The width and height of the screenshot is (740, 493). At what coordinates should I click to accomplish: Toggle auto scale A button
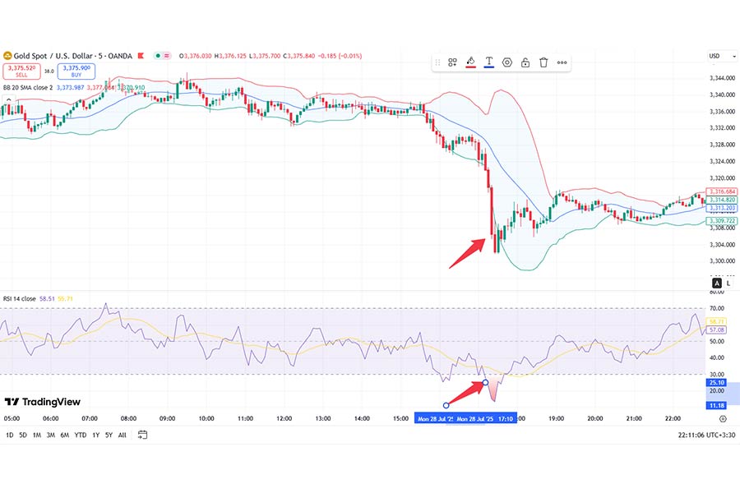coord(717,283)
